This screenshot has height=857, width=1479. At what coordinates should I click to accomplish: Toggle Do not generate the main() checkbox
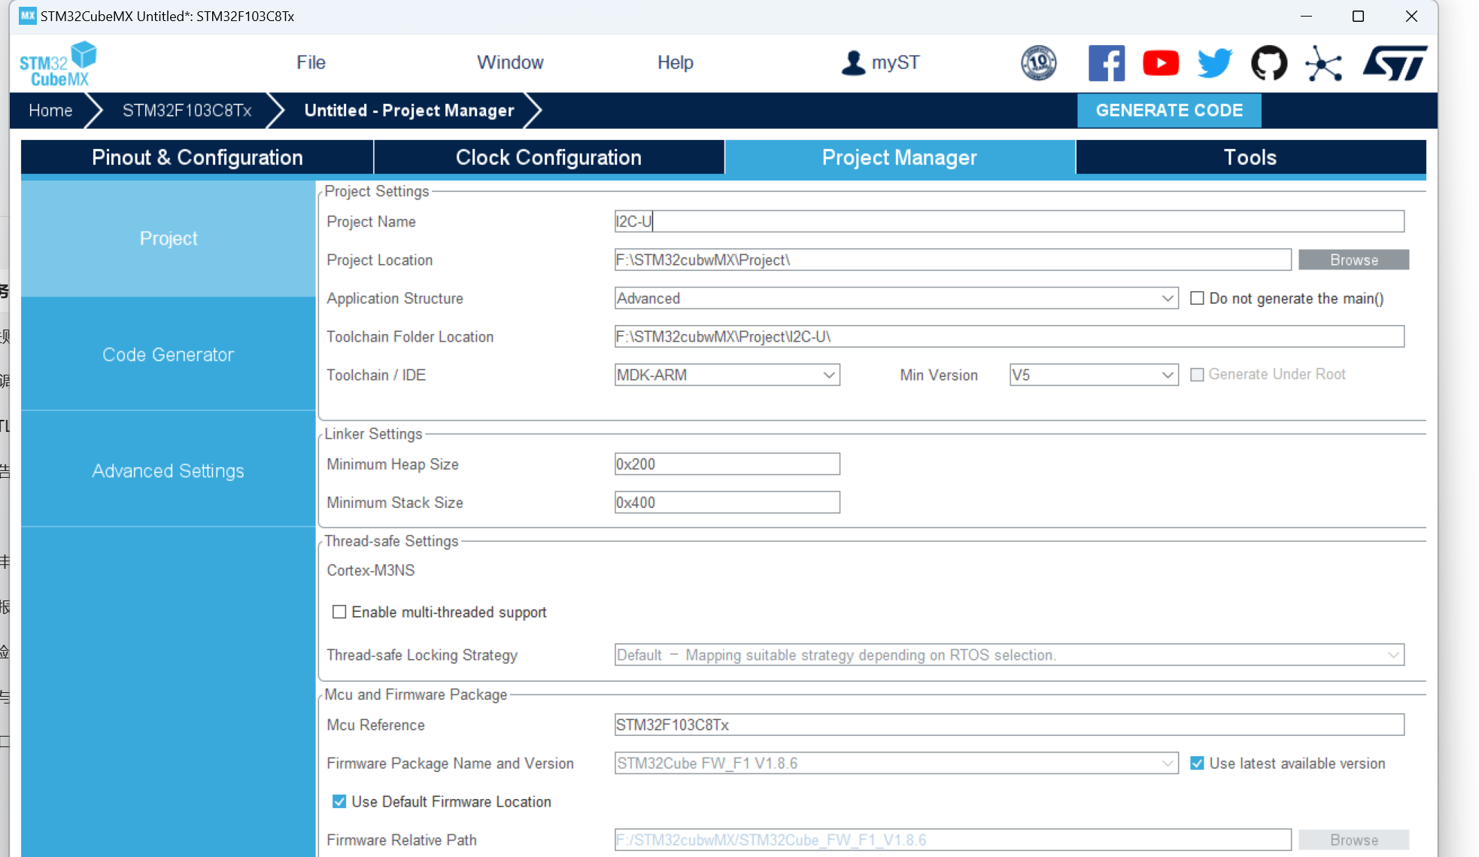(1197, 299)
